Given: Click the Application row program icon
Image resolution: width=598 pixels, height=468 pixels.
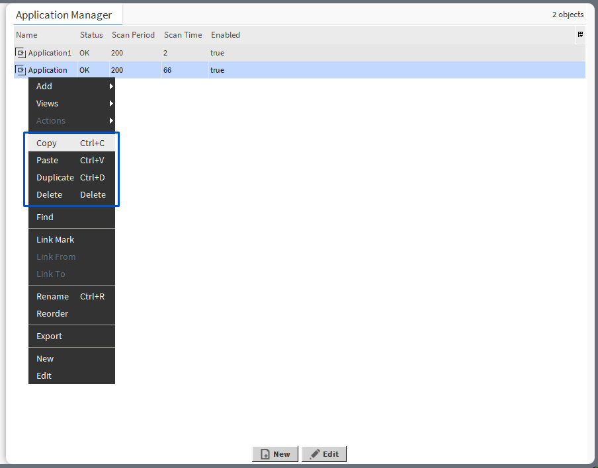Looking at the screenshot, I should pyautogui.click(x=21, y=70).
